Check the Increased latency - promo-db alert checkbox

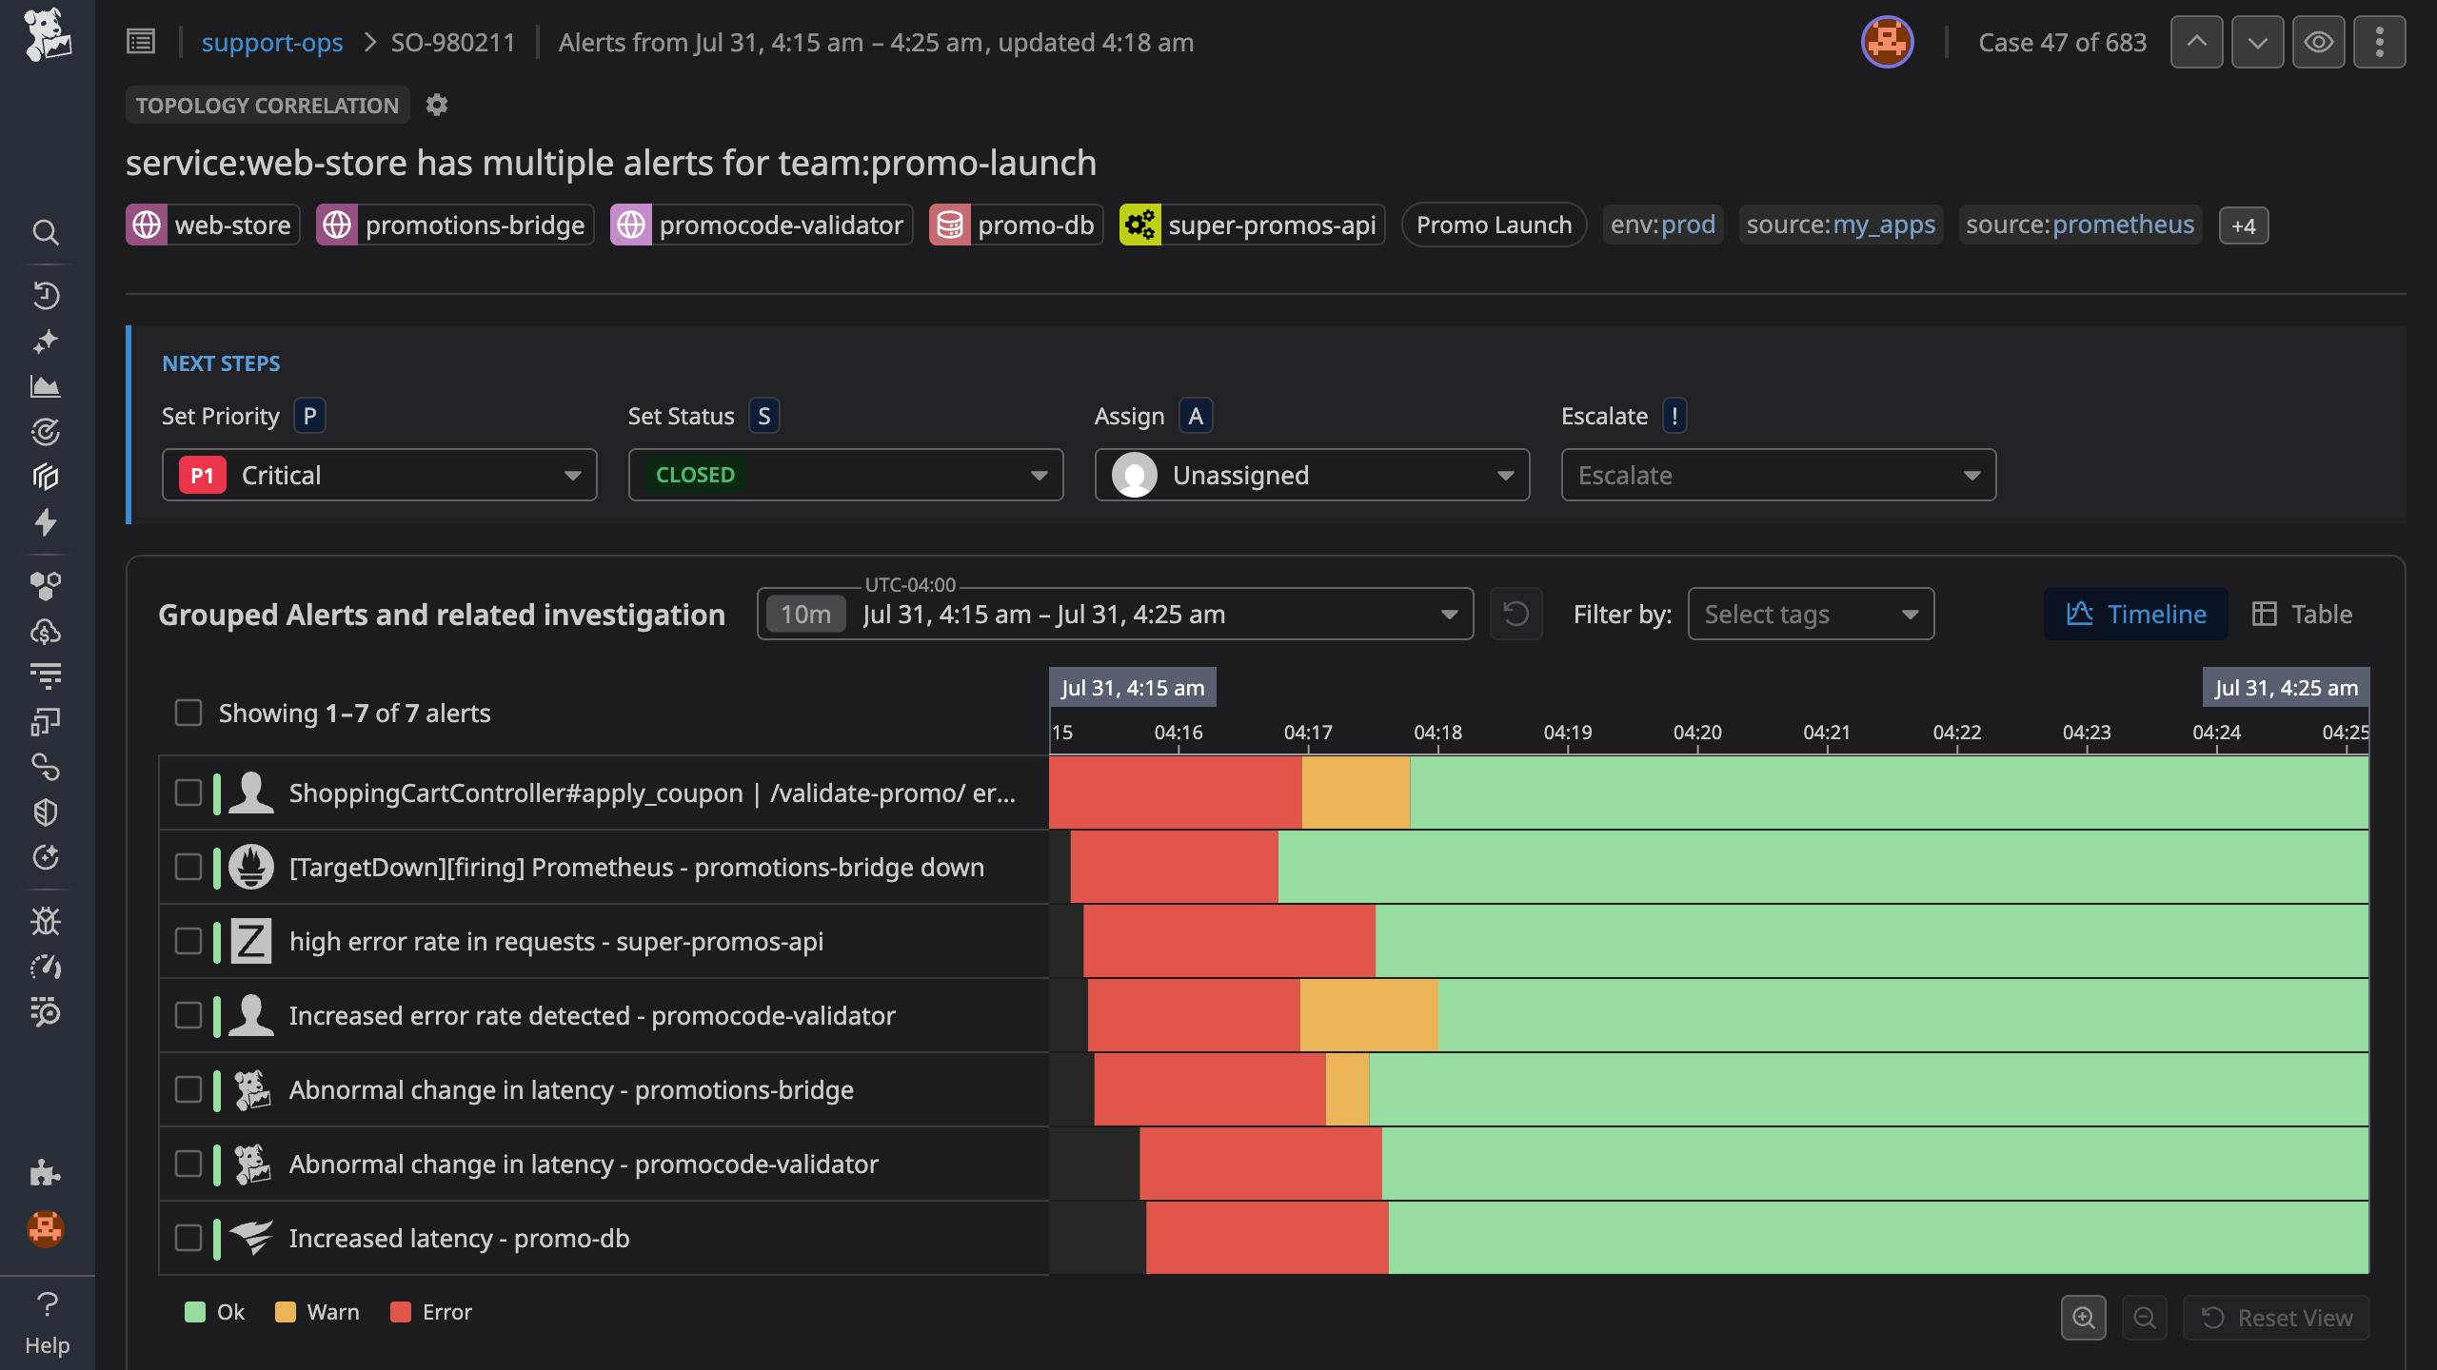[188, 1238]
